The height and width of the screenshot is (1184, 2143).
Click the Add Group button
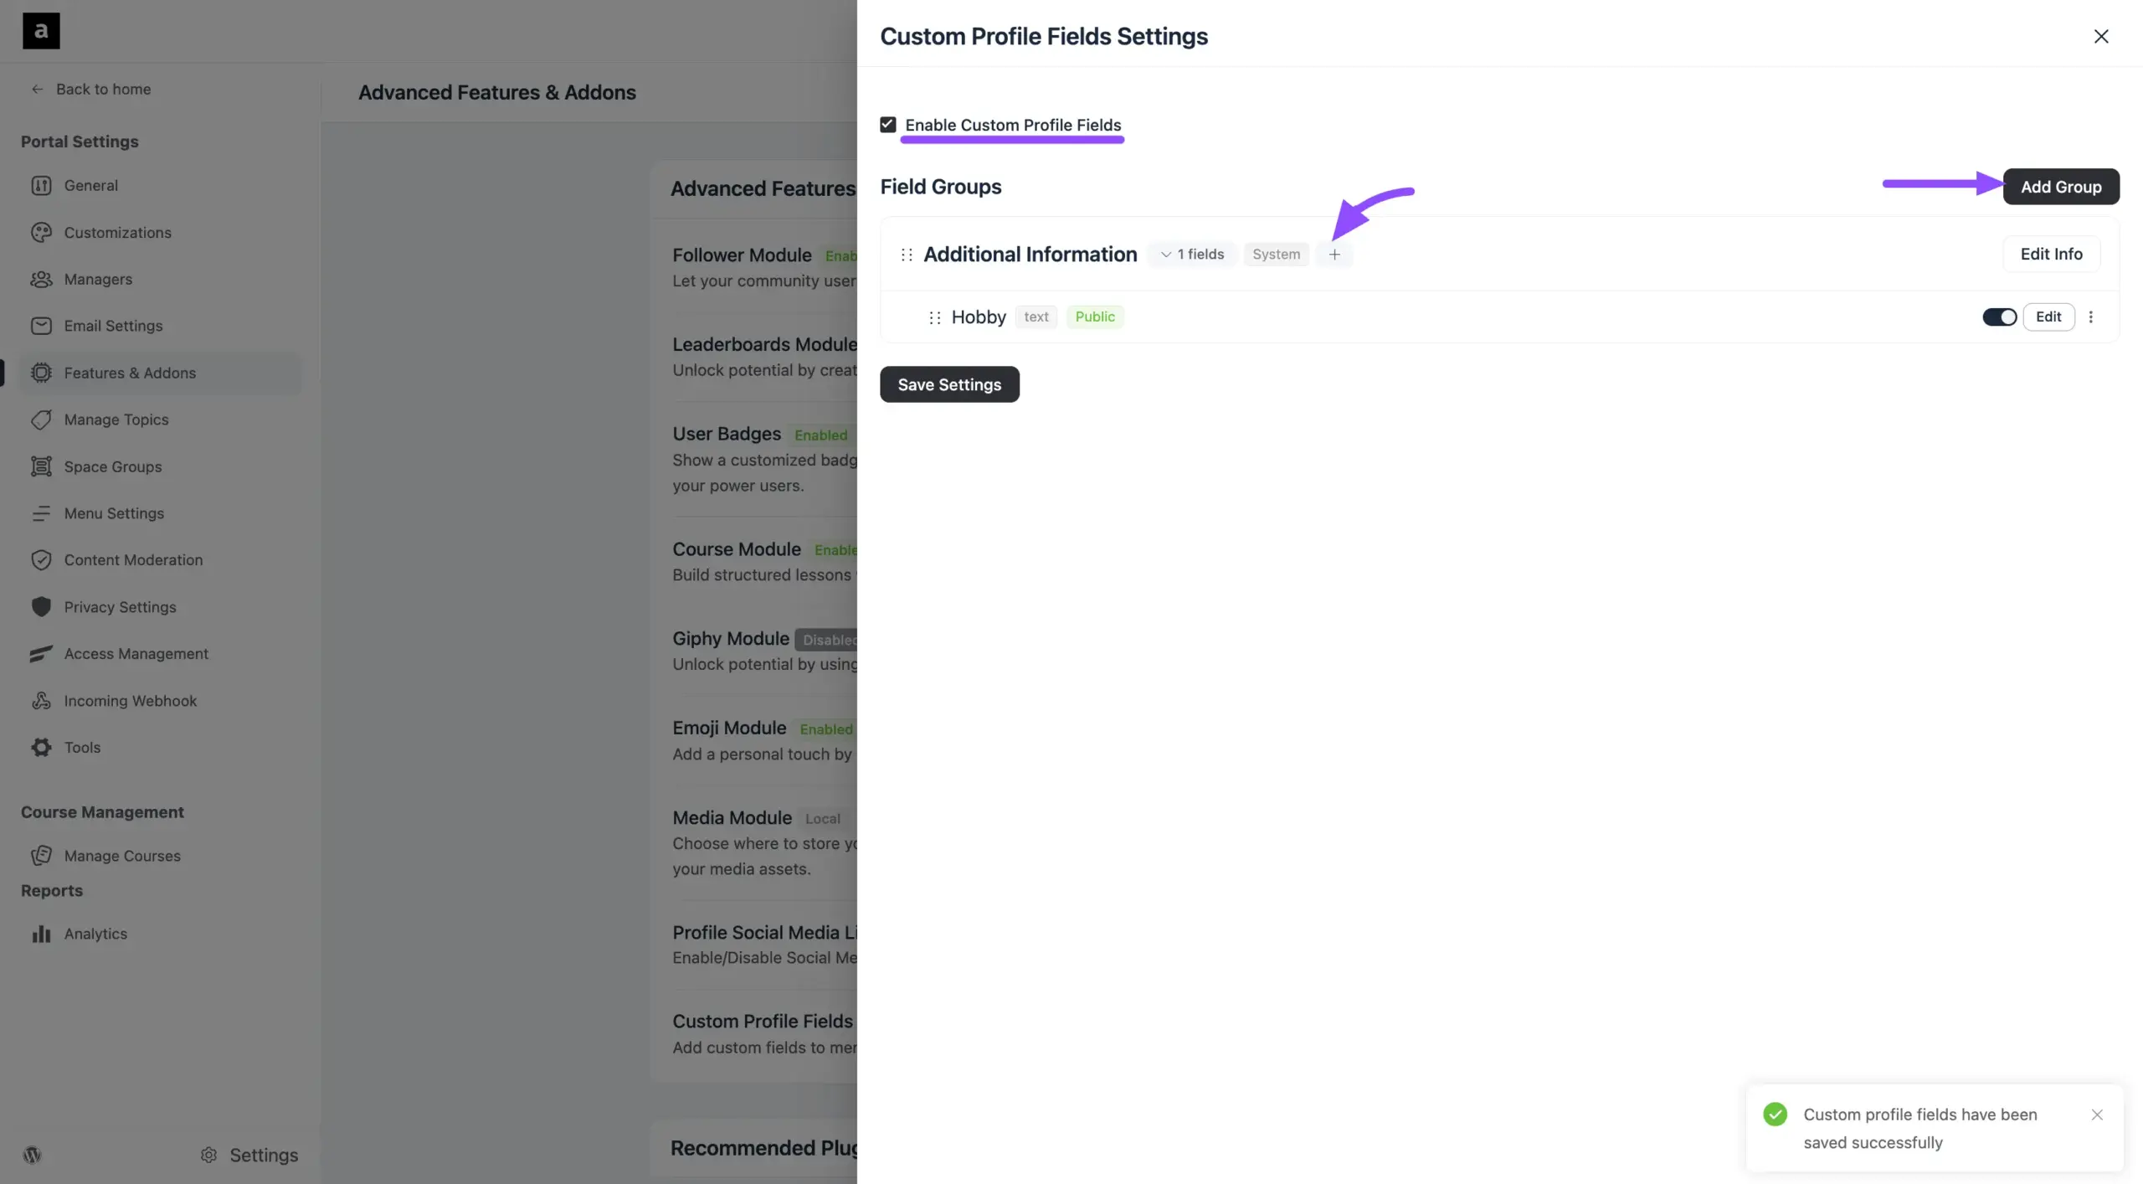coord(2060,187)
